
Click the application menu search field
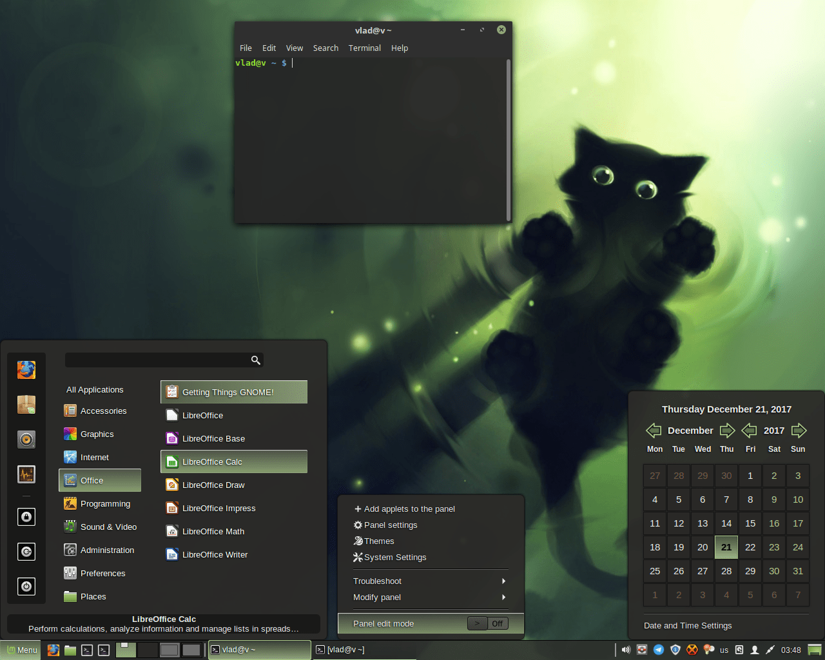164,360
